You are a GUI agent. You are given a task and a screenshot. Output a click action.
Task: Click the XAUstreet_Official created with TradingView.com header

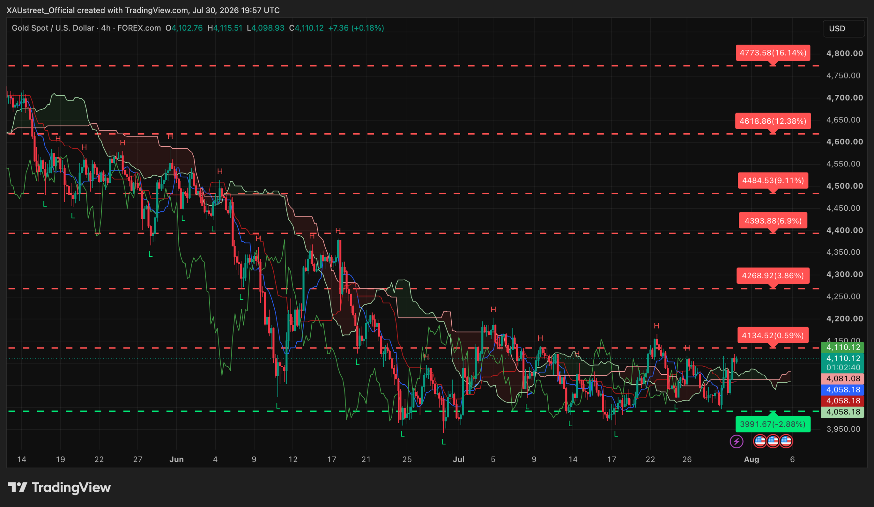[143, 10]
